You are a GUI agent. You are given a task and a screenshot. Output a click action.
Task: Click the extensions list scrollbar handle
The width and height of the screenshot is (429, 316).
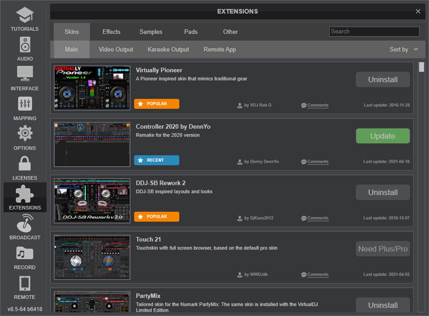pyautogui.click(x=422, y=67)
